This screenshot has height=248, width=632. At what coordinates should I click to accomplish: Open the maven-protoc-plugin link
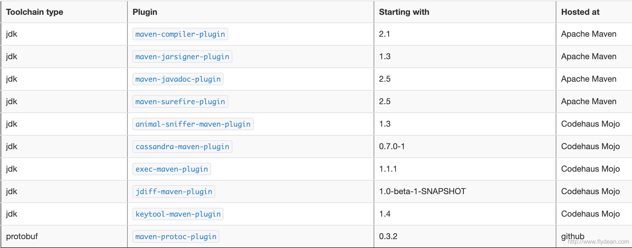176,237
